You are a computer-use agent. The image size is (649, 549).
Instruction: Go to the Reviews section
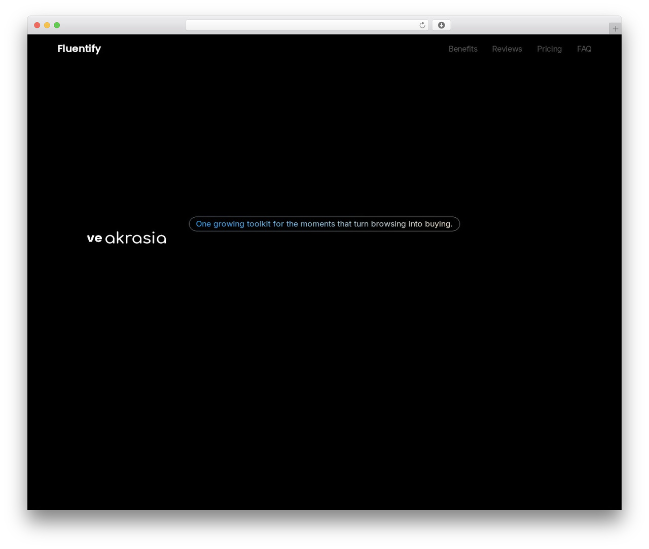coord(507,49)
